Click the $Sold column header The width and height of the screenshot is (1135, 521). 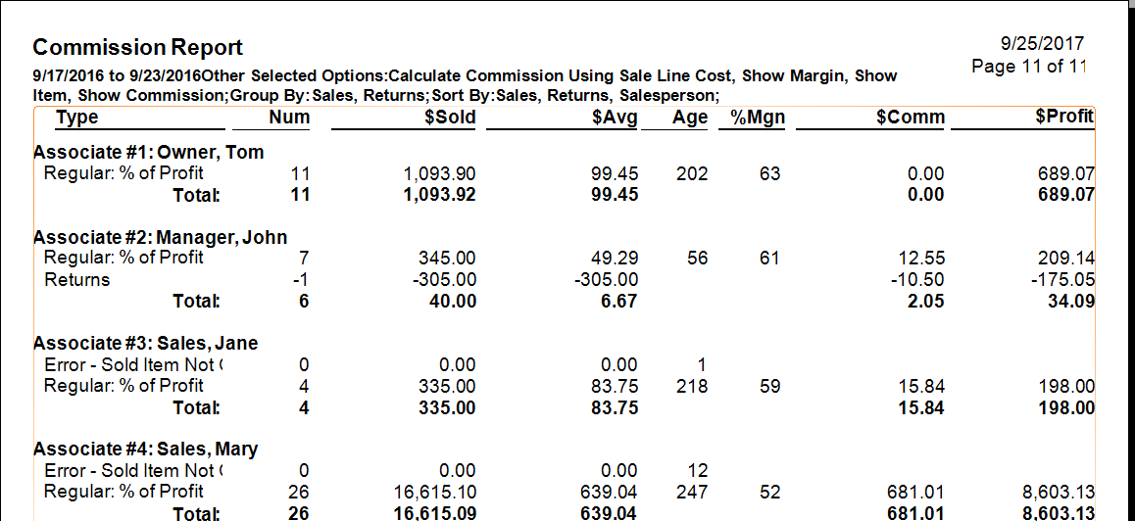pos(450,118)
